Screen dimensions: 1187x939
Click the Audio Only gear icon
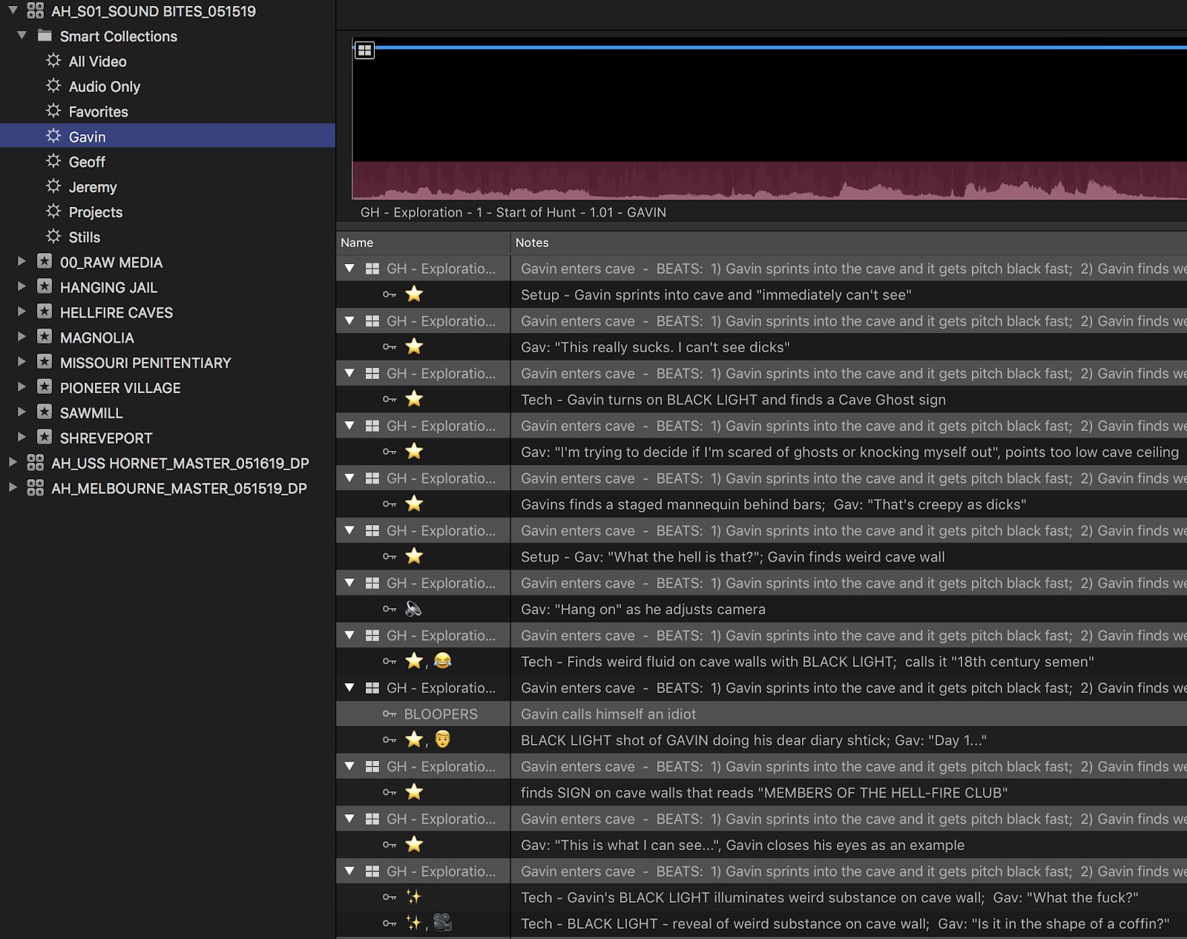53,86
